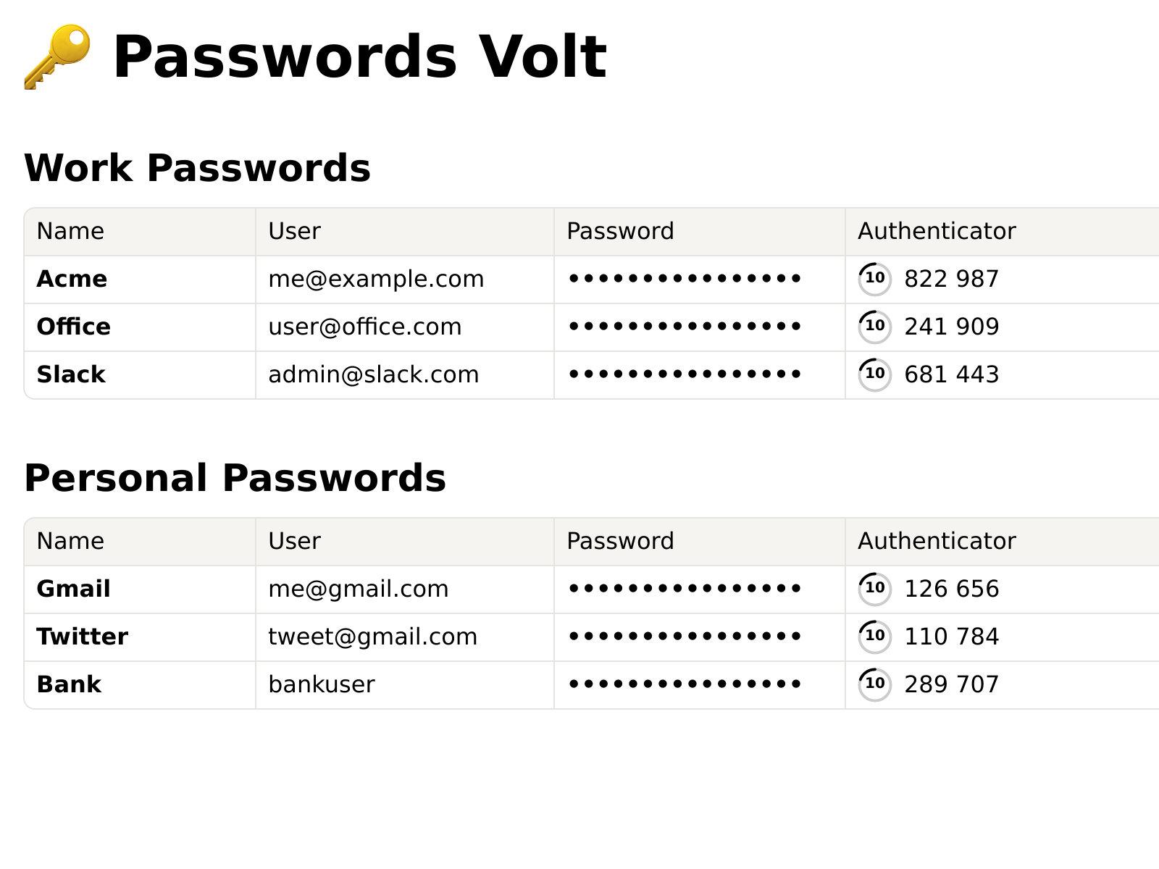Show the masked Bank password
Viewport: 1159px width, 869px height.
click(685, 684)
